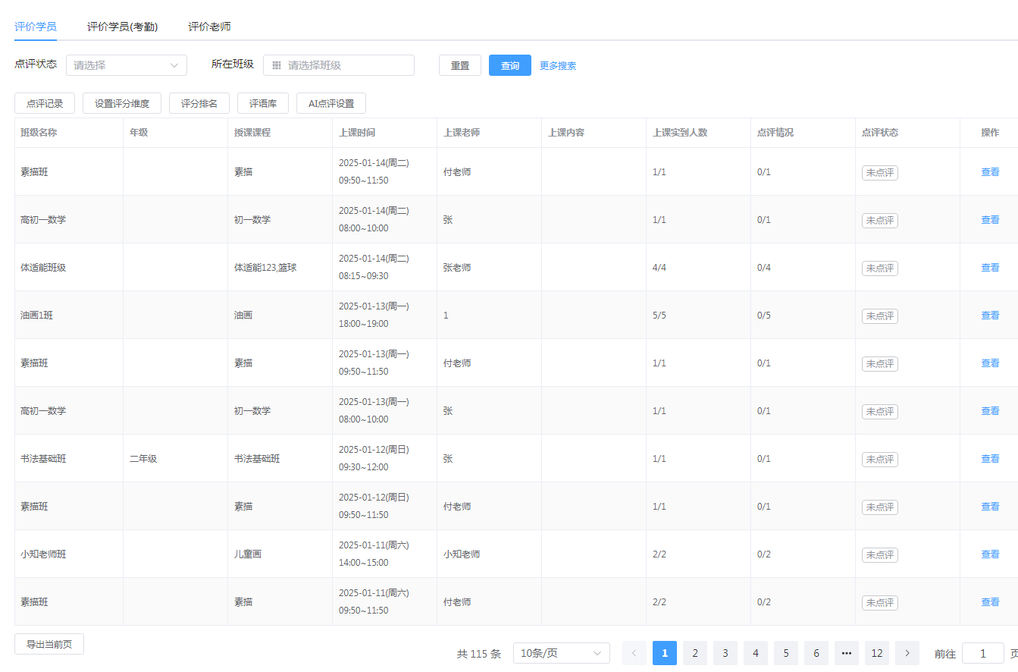Click 查看 for 高初一数学 2025-01-13
The image size is (1018, 672).
coord(990,411)
